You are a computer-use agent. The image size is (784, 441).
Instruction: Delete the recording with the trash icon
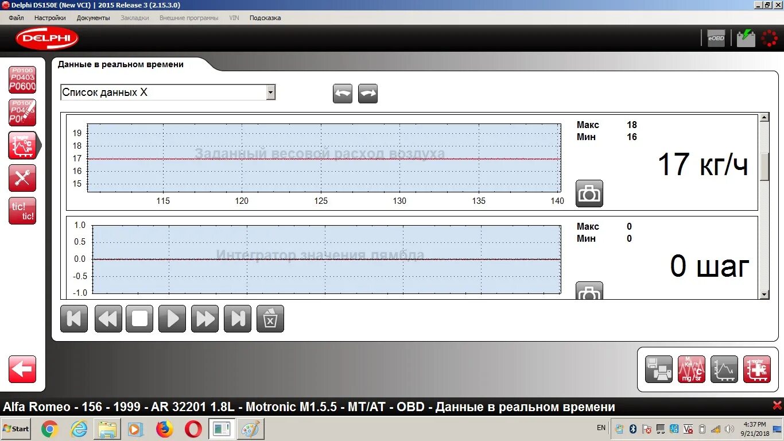[x=270, y=319]
